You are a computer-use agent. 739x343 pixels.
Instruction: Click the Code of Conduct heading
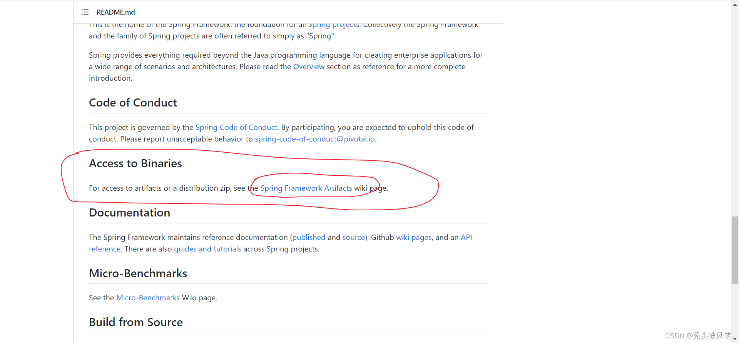coord(133,103)
